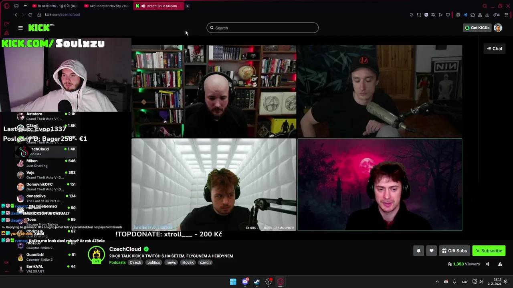Open the GX Corner gamepad tab icon
The width and height of the screenshot is (513, 288).
coord(16,6)
